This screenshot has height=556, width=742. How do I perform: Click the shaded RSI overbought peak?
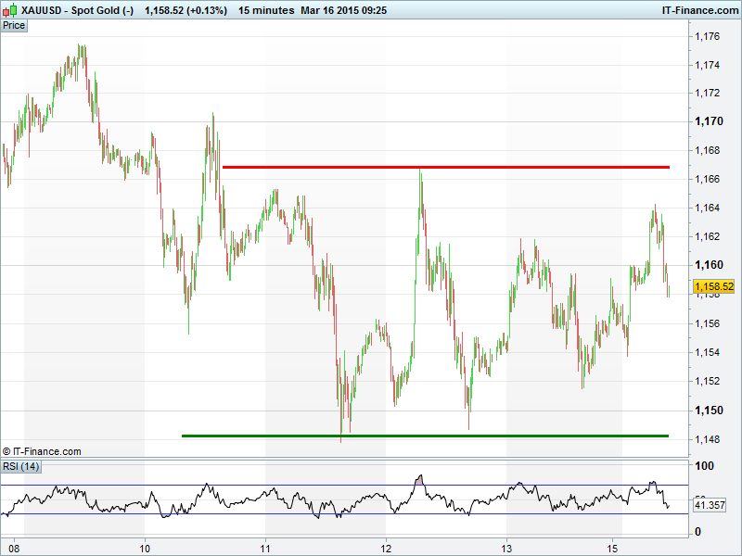click(420, 480)
